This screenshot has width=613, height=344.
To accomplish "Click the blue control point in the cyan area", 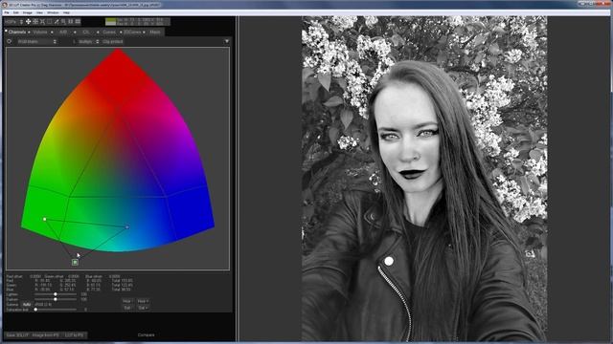I will [x=127, y=227].
